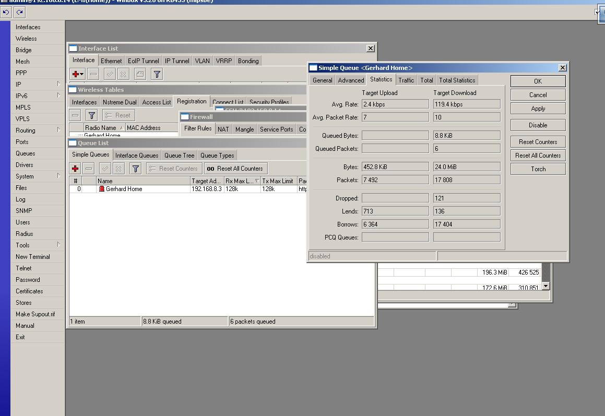Open filter funnel in Interface List toolbar
This screenshot has width=605, height=416.
(x=157, y=74)
